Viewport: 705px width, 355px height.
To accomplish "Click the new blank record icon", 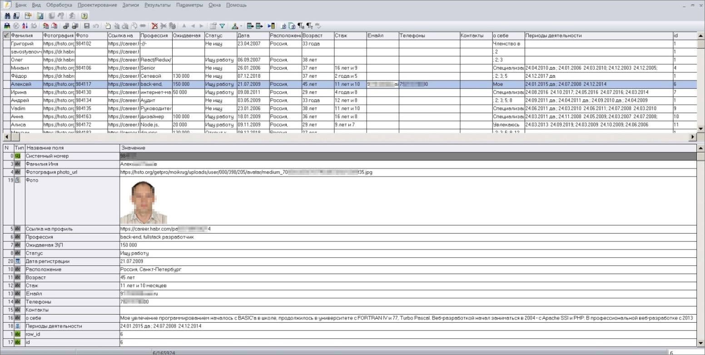I will (108, 26).
